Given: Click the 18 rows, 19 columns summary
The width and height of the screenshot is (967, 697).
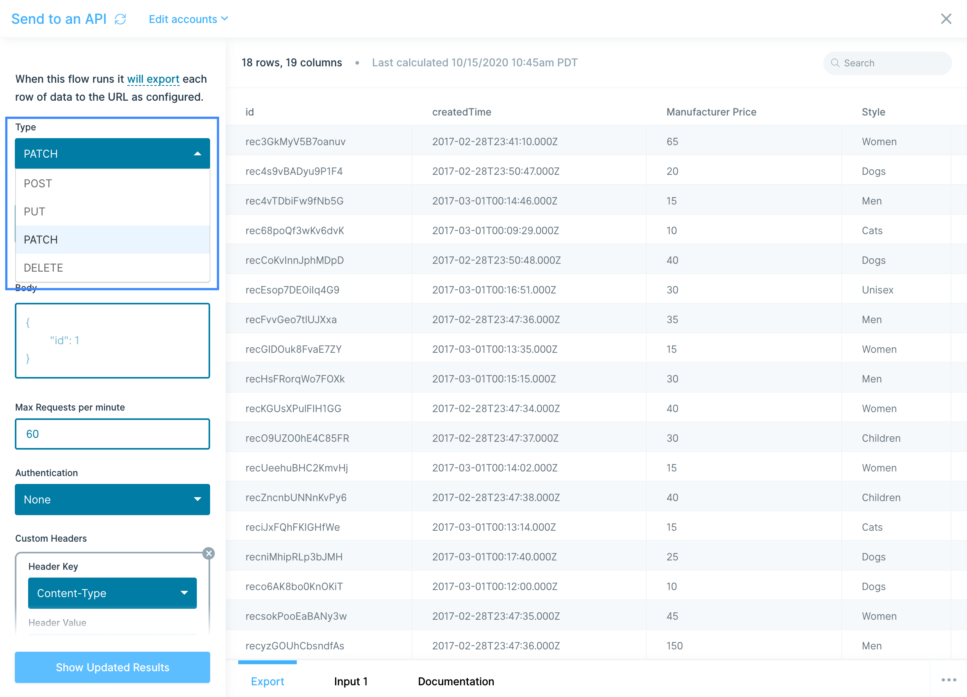Looking at the screenshot, I should pyautogui.click(x=292, y=62).
